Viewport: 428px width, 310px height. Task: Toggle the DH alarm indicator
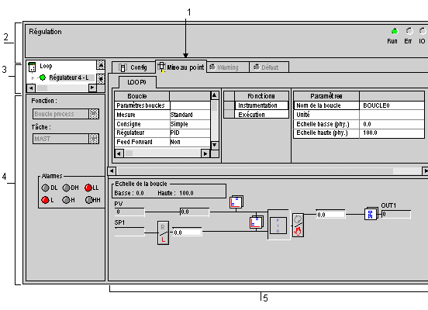click(x=66, y=188)
